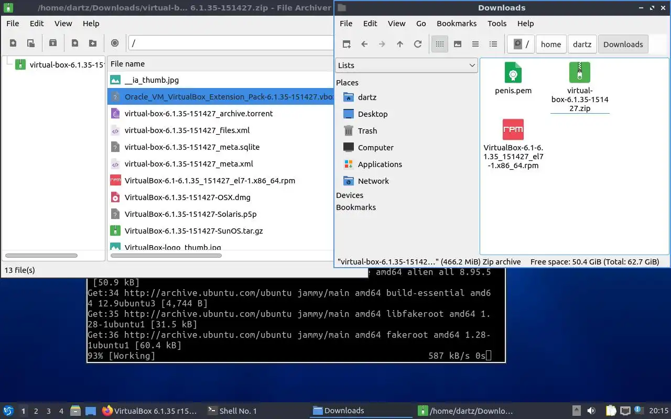Viewport: 671px width, 419px height.
Task: Click the home breadcrumb button
Action: pos(551,45)
